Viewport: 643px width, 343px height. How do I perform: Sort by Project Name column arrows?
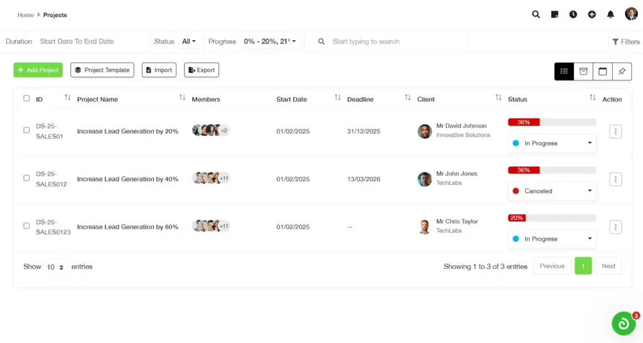tap(182, 97)
